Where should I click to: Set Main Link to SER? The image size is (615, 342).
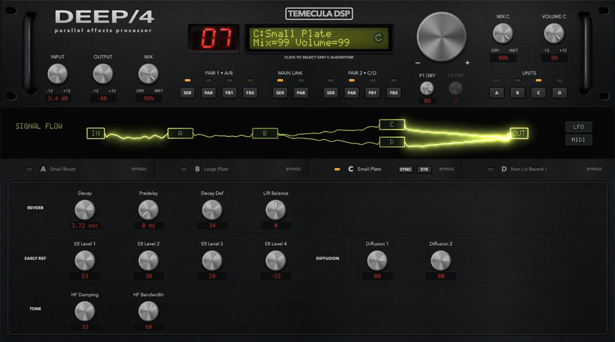pyautogui.click(x=280, y=93)
